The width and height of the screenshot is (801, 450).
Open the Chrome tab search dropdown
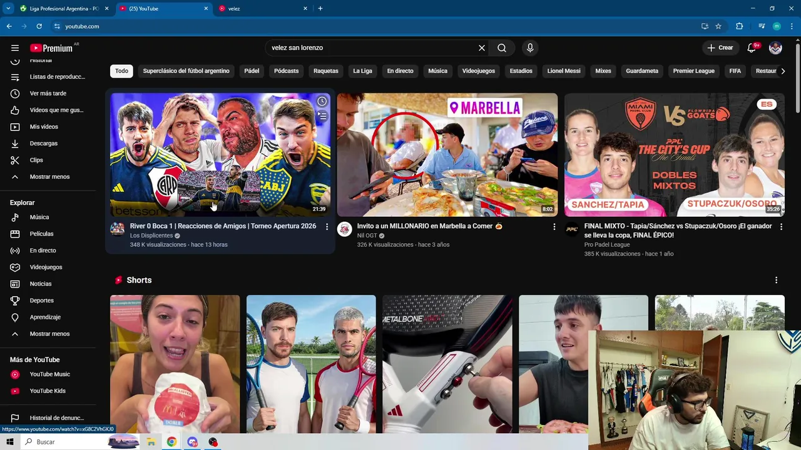[8, 9]
